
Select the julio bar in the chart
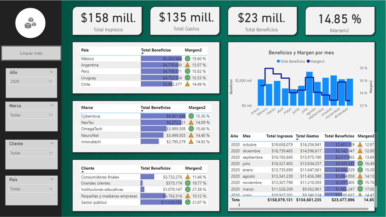tap(309, 89)
